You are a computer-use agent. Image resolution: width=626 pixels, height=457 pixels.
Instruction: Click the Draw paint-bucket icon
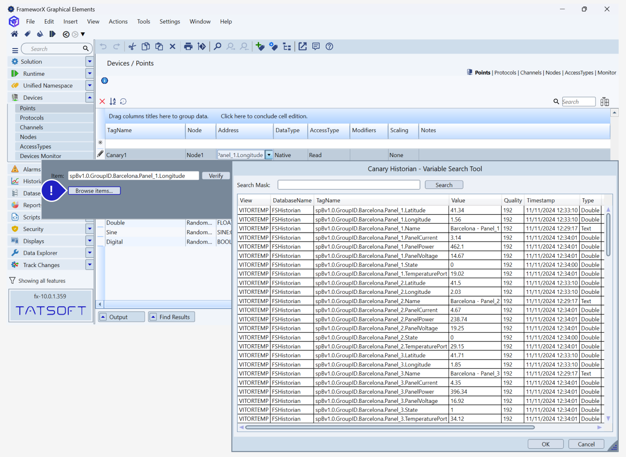pyautogui.click(x=40, y=34)
